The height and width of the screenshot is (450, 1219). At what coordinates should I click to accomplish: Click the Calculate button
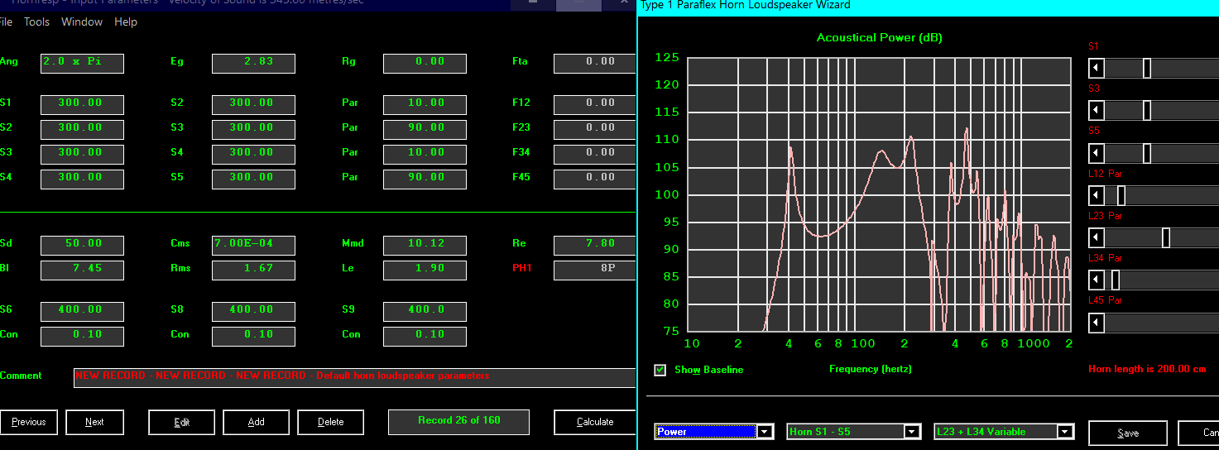pyautogui.click(x=595, y=422)
